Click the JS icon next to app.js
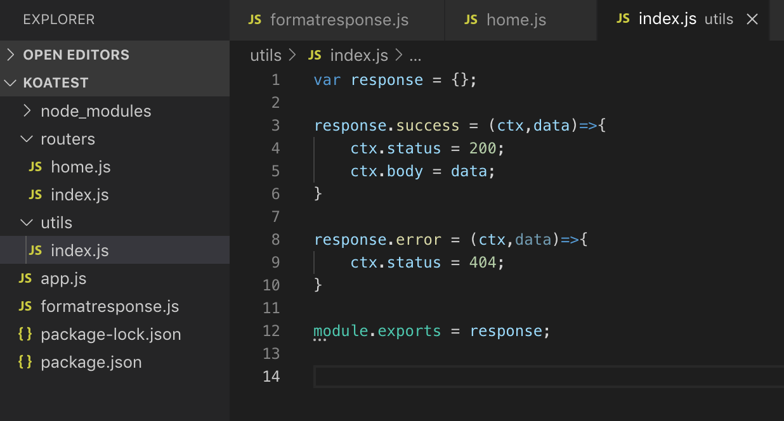 (x=25, y=278)
